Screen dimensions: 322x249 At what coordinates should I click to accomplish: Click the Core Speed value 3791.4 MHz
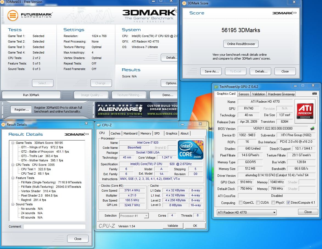[x=132, y=190]
